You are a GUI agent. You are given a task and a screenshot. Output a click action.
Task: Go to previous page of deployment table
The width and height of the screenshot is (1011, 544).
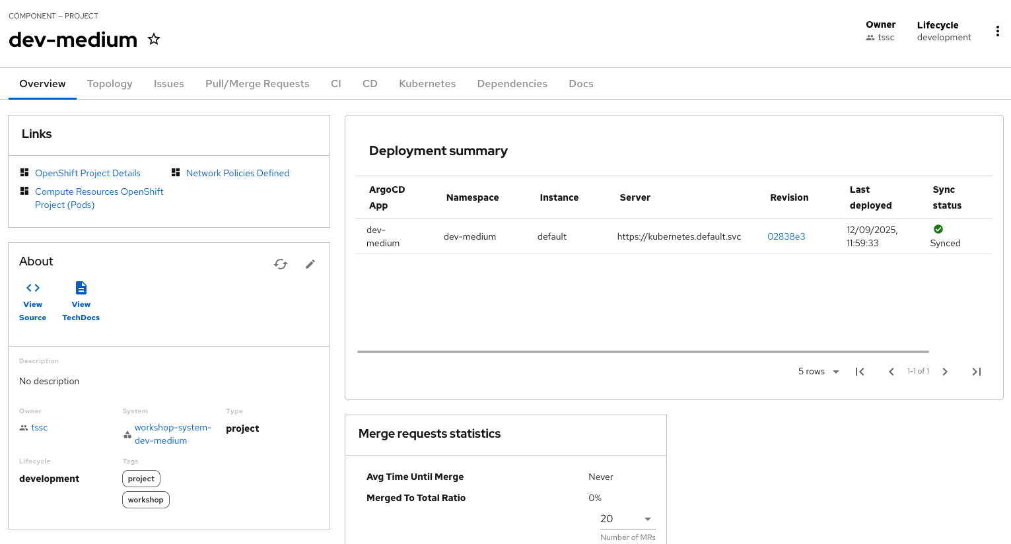pos(891,372)
